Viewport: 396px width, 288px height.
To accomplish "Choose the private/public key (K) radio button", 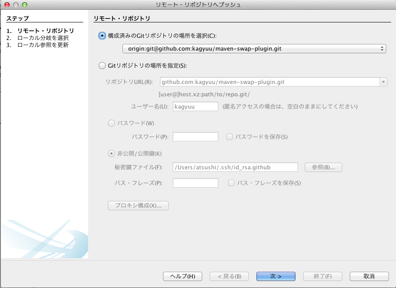I will [x=111, y=153].
